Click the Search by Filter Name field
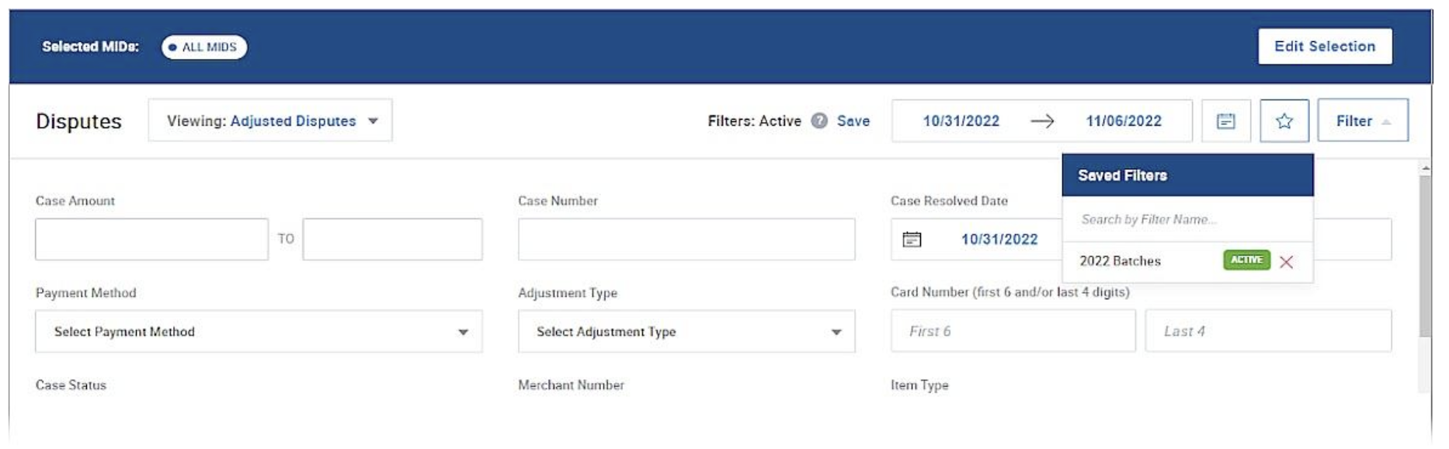This screenshot has height=449, width=1449. pyautogui.click(x=1186, y=220)
